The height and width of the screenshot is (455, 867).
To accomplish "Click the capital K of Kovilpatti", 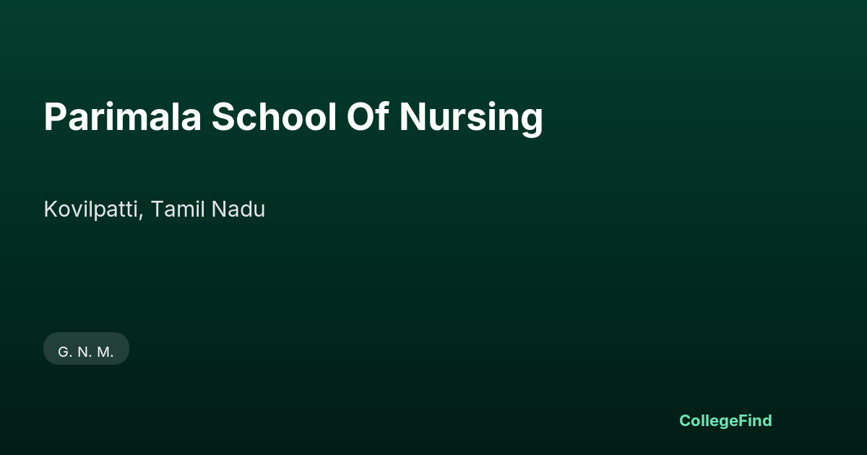I will tap(51, 209).
